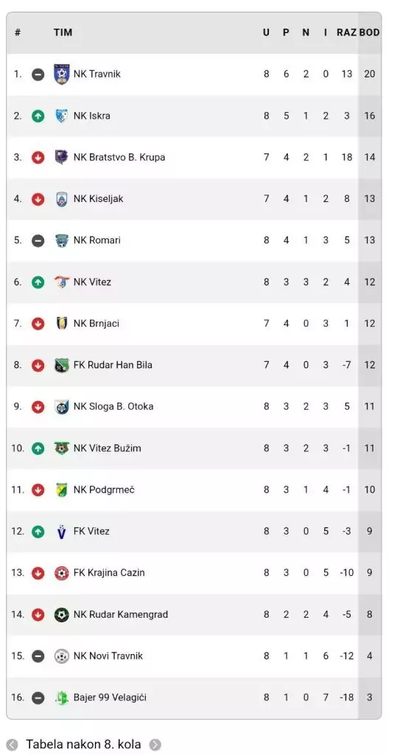Screen dimensions: 397x755
Task: Sort by RAZ column header
Action: [346, 32]
